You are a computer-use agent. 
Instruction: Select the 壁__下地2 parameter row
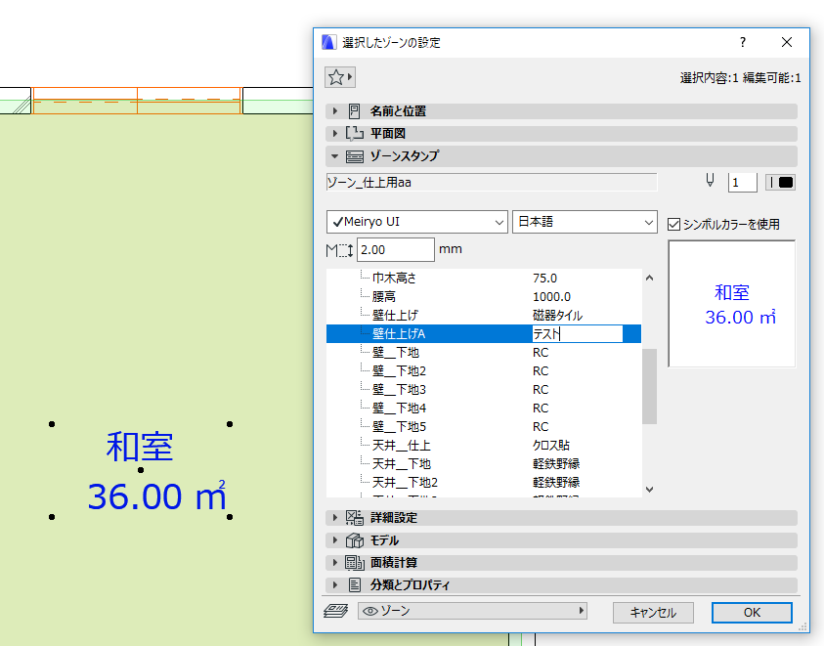point(484,371)
